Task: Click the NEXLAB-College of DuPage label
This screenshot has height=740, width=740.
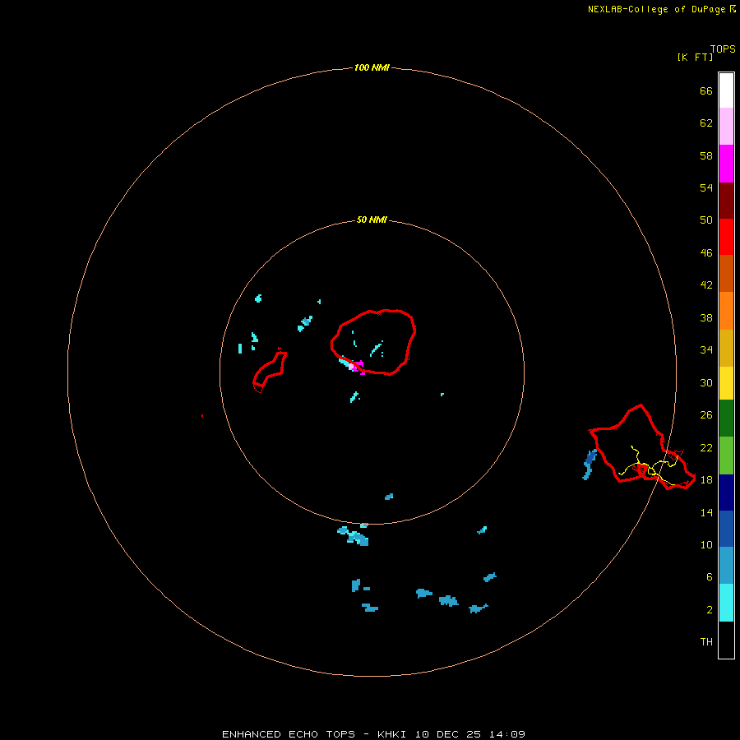Action: [656, 9]
